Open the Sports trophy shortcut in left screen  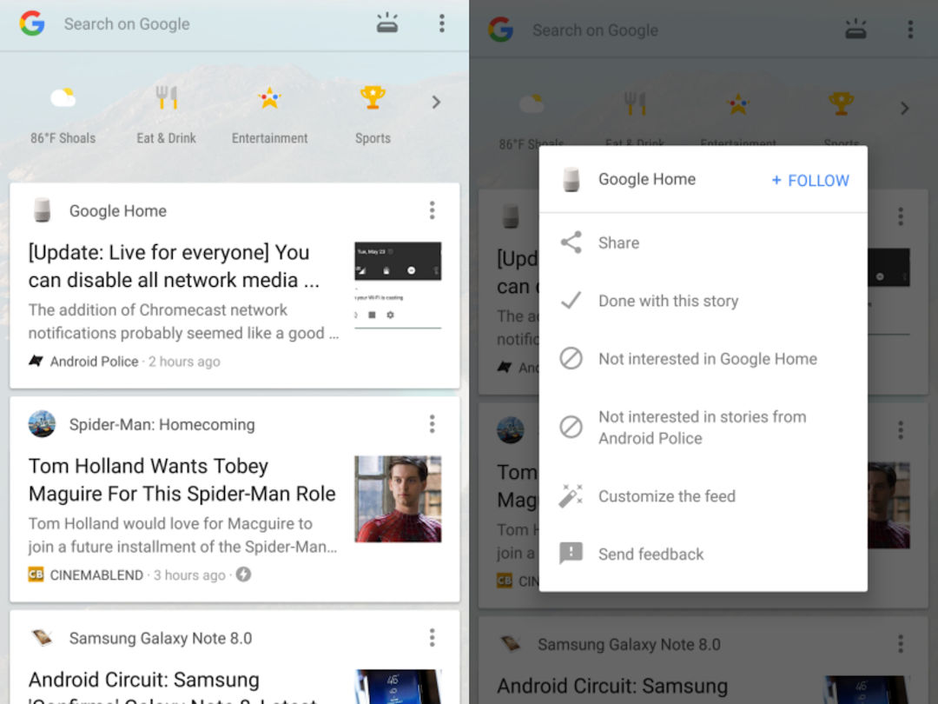[x=373, y=116]
